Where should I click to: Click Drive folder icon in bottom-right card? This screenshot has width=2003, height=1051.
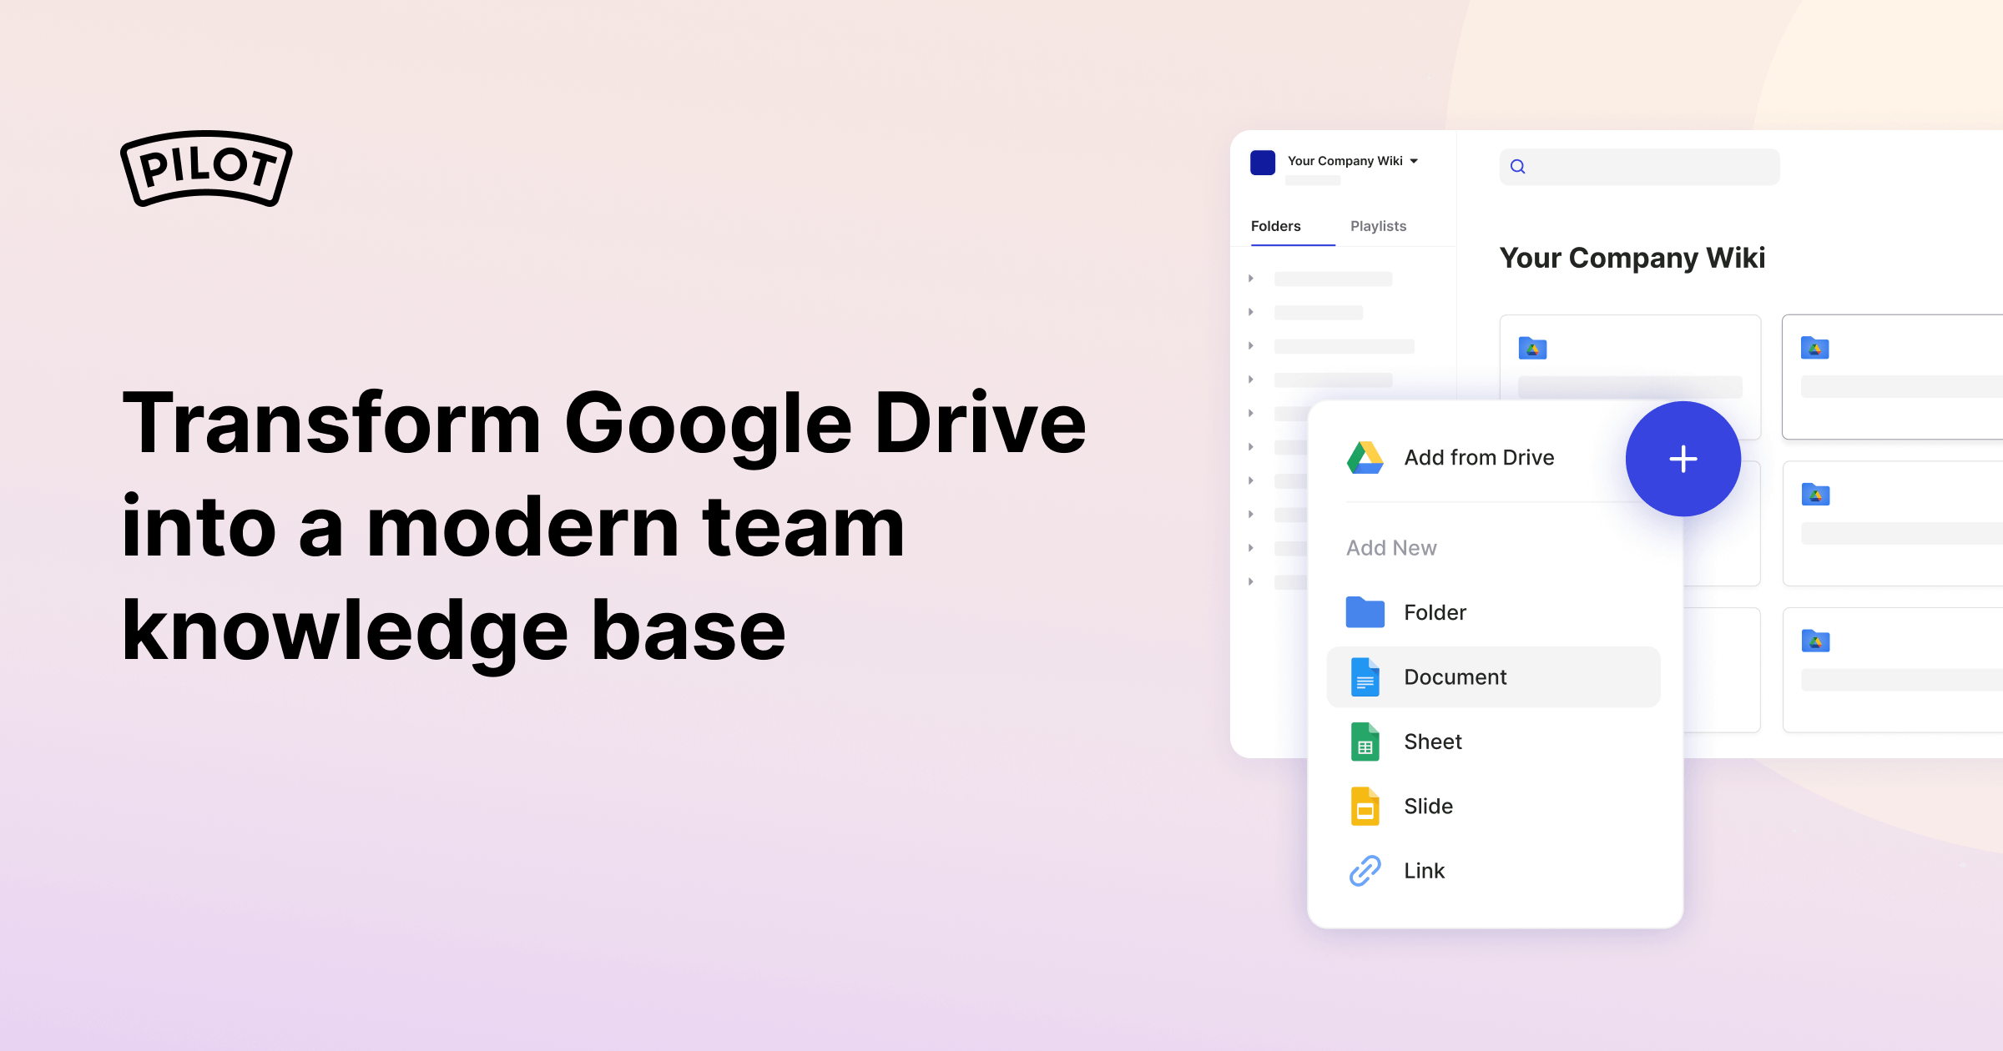click(x=1815, y=641)
